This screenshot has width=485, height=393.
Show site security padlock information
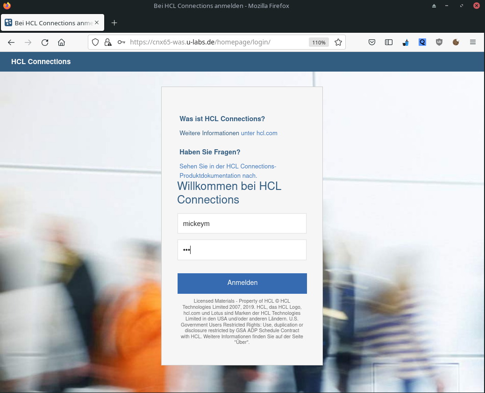[108, 42]
